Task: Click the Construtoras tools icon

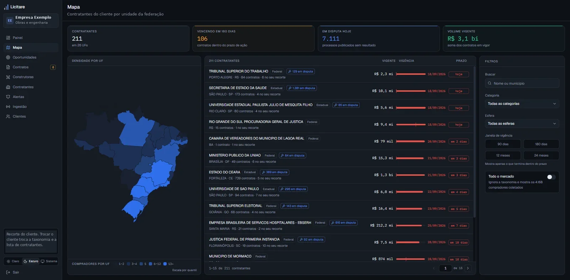Action: [x=8, y=77]
